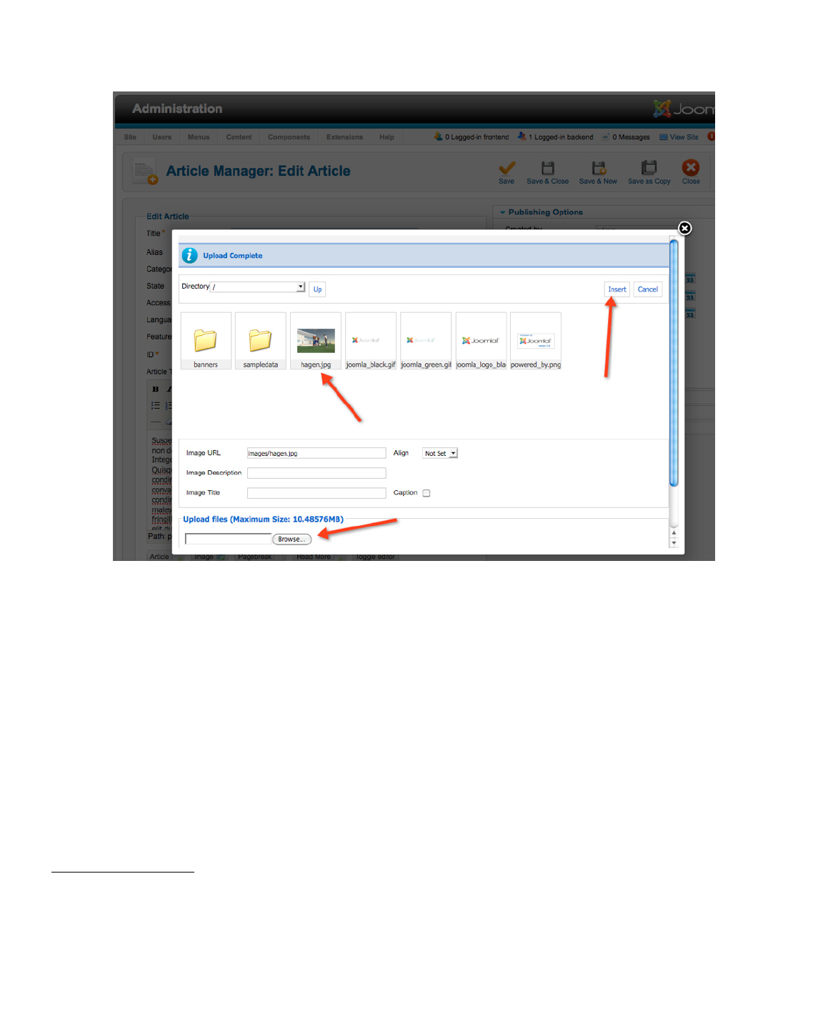The height and width of the screenshot is (1029, 823).
Task: Close the image dialog with X button
Action: (x=684, y=228)
